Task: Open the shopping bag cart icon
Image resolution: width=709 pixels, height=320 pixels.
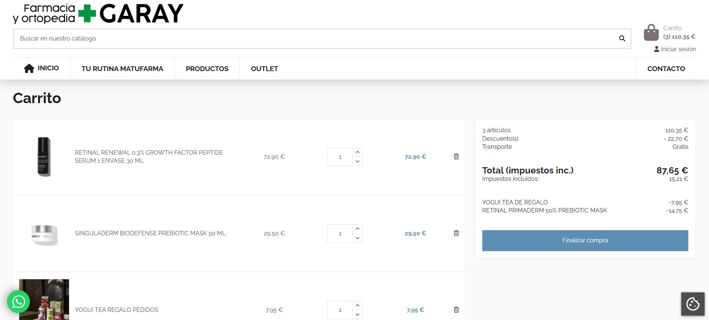Action: (x=651, y=32)
